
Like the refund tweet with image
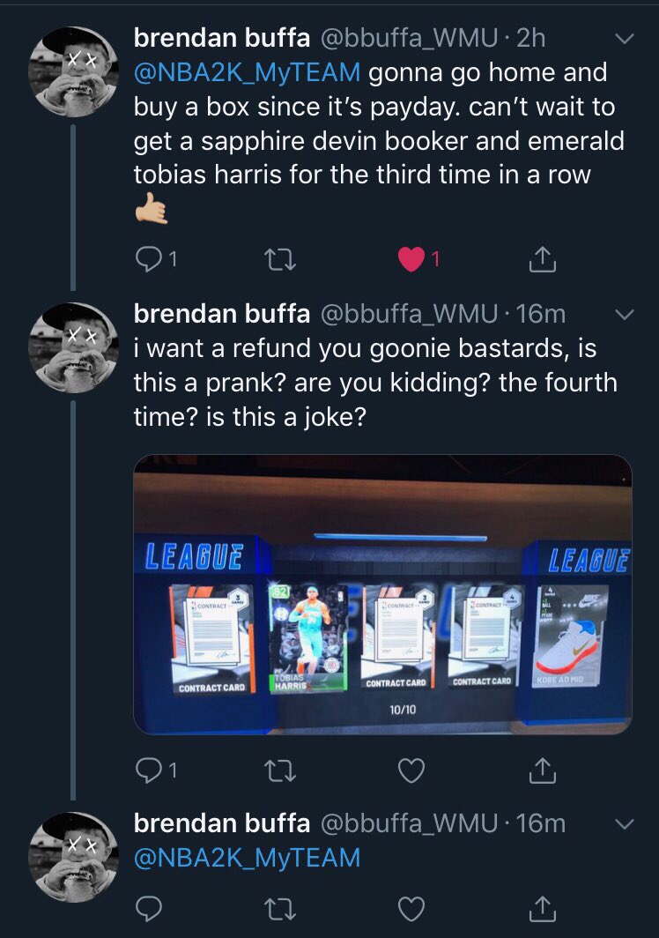pos(411,770)
